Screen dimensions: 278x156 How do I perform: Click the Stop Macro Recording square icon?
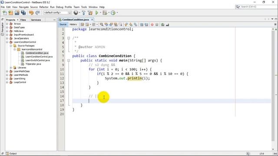click(157, 25)
